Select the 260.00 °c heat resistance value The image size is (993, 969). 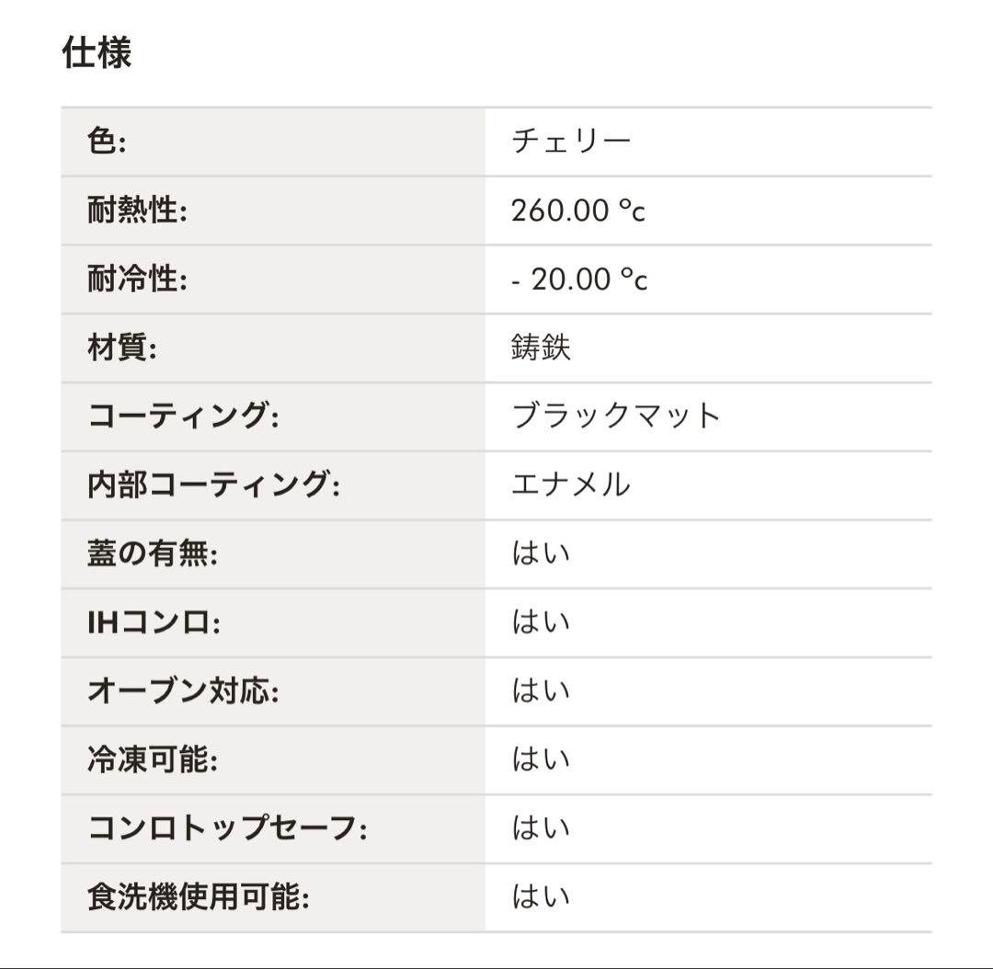tap(578, 211)
